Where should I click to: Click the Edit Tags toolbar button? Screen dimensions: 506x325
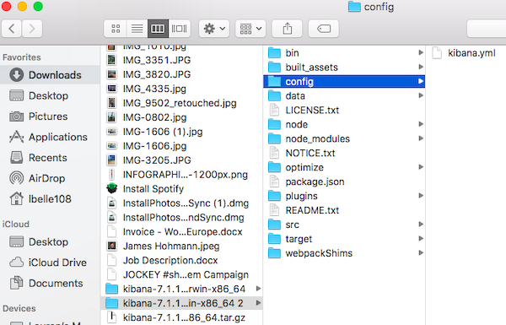point(324,29)
